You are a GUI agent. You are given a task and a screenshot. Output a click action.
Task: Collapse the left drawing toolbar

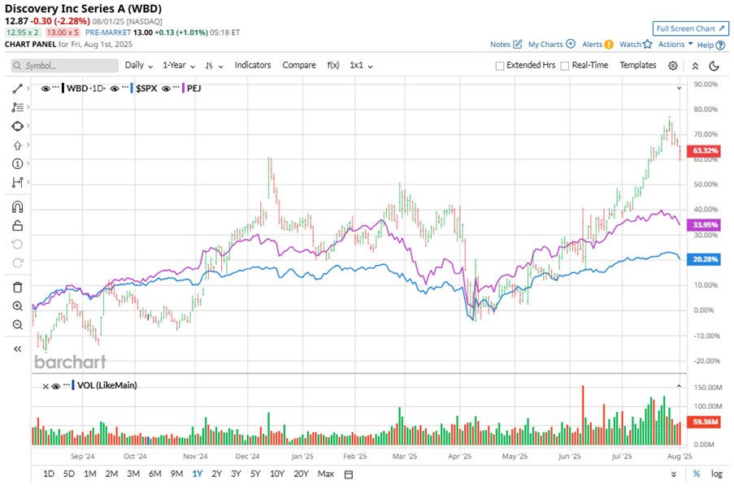tap(17, 349)
